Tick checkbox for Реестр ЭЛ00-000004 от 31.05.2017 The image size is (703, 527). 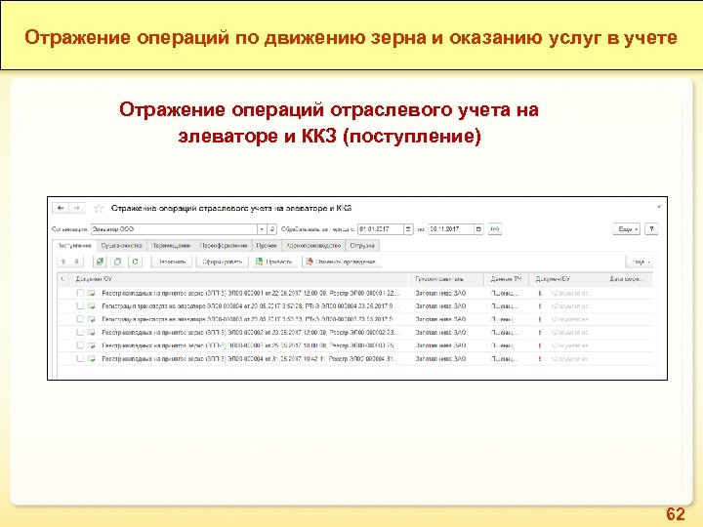click(80, 359)
